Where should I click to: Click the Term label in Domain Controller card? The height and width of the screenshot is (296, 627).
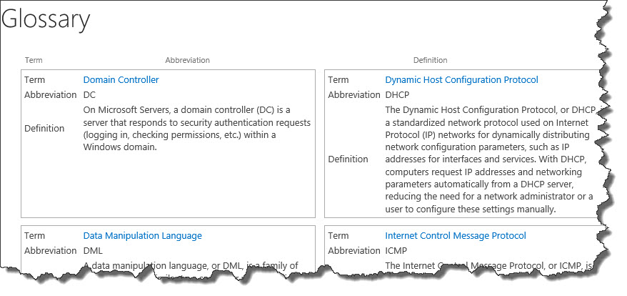tap(35, 79)
